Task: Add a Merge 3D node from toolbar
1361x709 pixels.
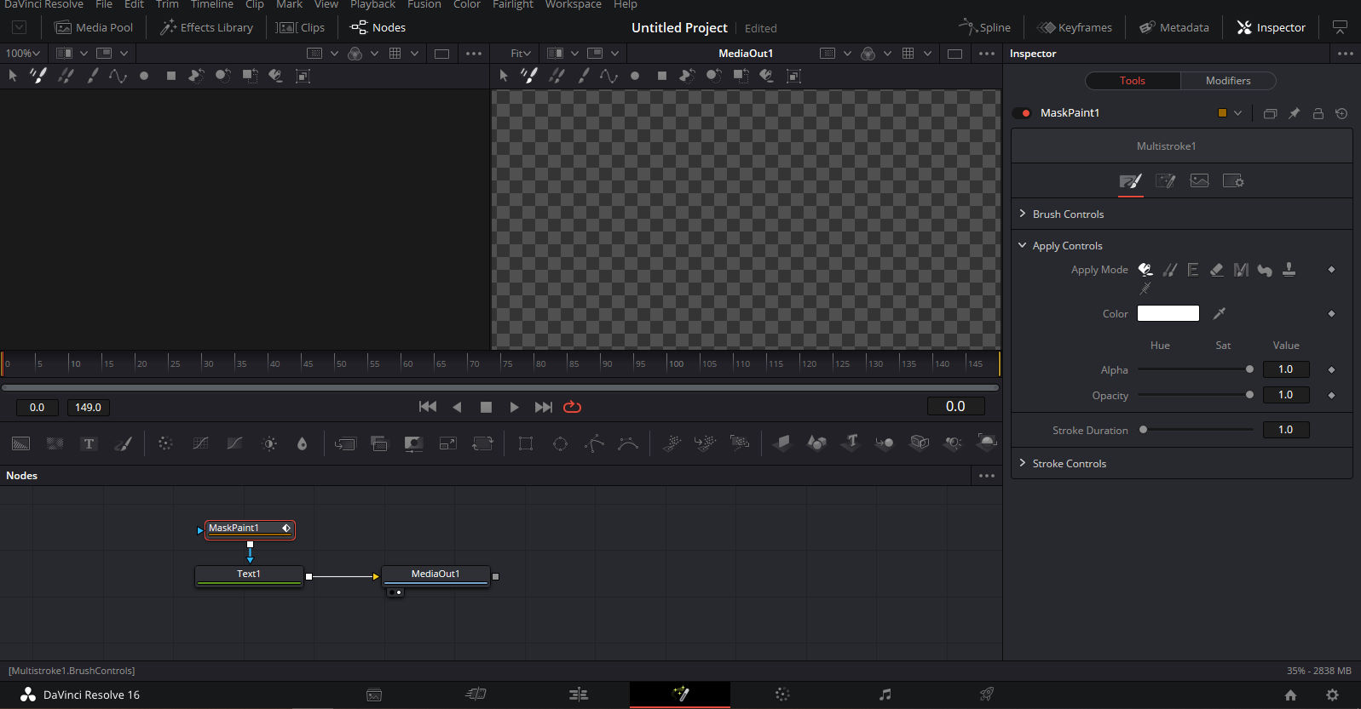Action: pyautogui.click(x=885, y=443)
